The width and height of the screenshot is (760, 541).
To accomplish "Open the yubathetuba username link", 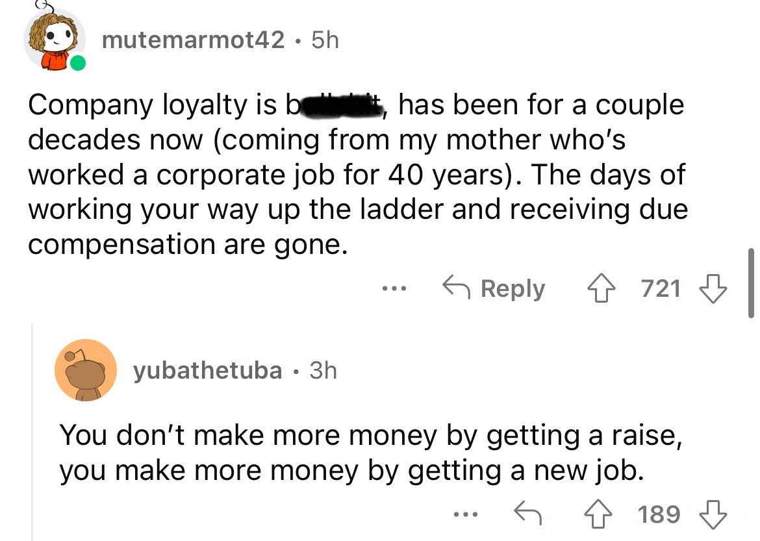I will pyautogui.click(x=208, y=371).
